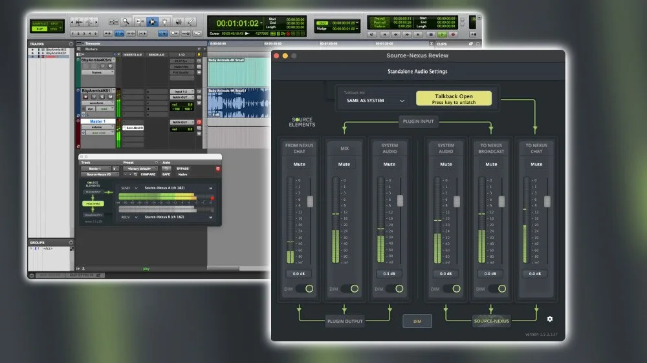Click the Tab to Transients toolbar button
This screenshot has height=363, width=647.
pos(107,34)
